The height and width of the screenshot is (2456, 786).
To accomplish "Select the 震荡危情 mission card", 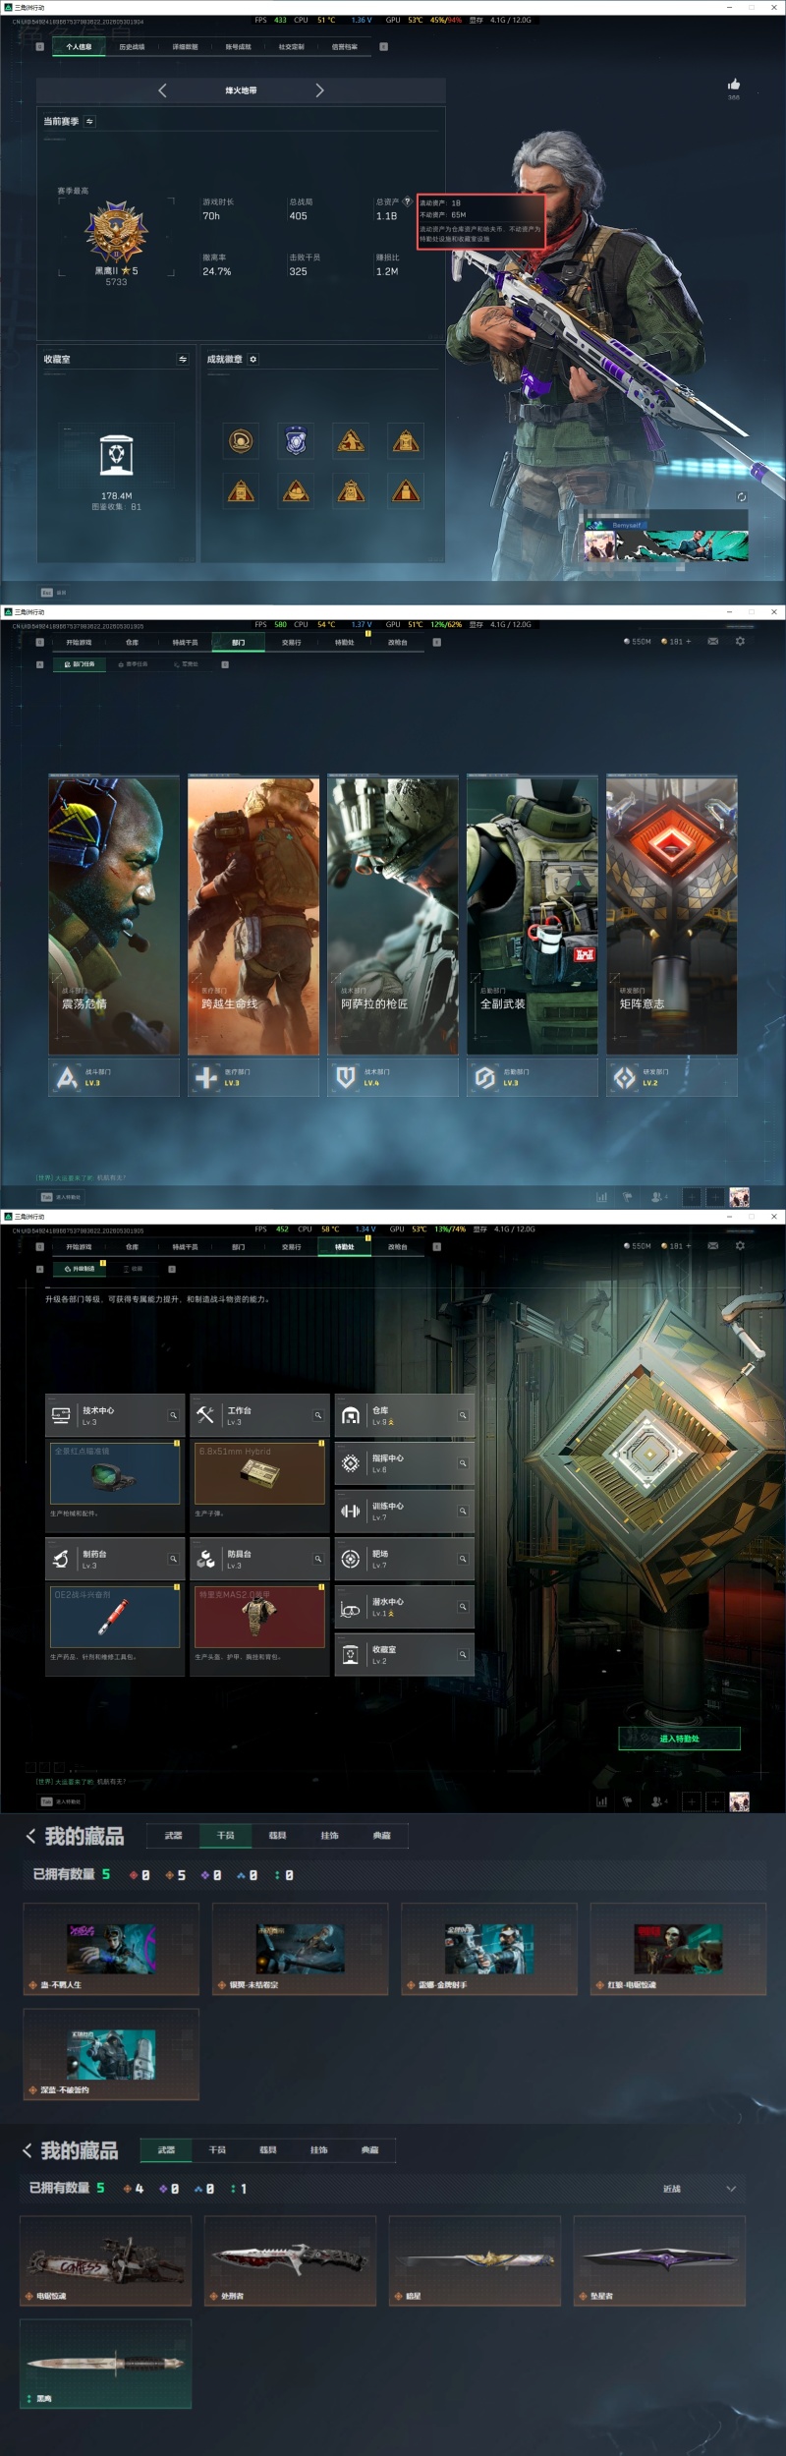I will [x=114, y=916].
